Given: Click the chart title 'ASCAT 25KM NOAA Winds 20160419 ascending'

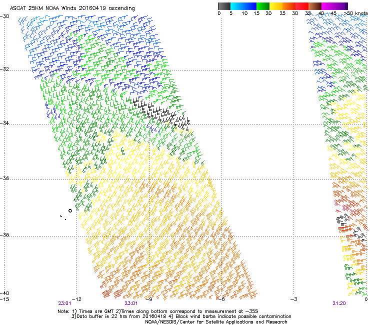Looking at the screenshot, I should tap(72, 8).
